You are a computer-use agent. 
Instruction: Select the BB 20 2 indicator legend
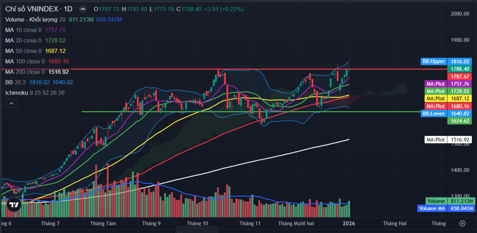pyautogui.click(x=16, y=82)
